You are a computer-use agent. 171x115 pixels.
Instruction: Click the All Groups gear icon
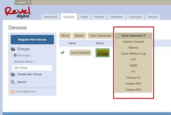15,55
